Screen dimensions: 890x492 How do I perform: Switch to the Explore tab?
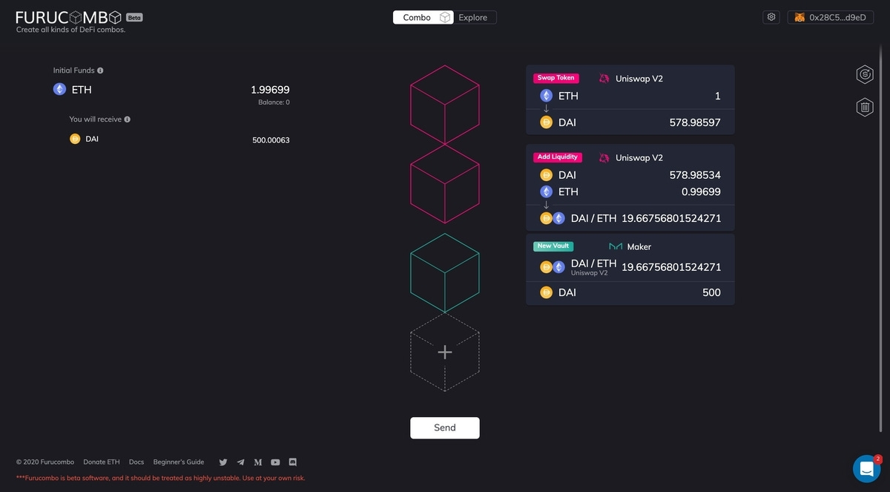473,17
